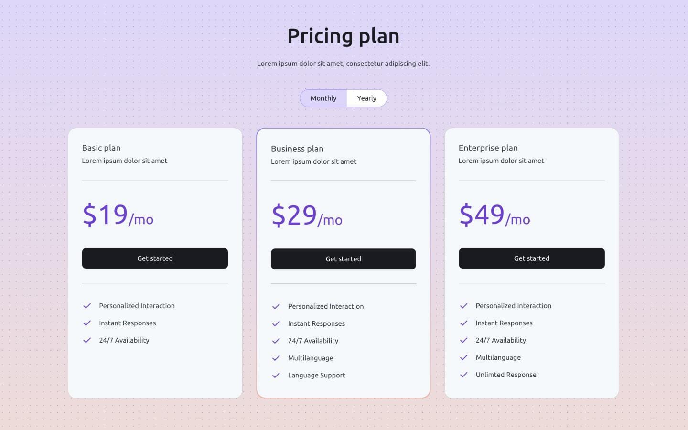Click the checkmark beside Instant Responses in Basic plan

point(87,323)
